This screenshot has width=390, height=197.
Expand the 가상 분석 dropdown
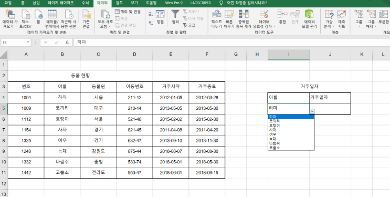[x=333, y=26]
